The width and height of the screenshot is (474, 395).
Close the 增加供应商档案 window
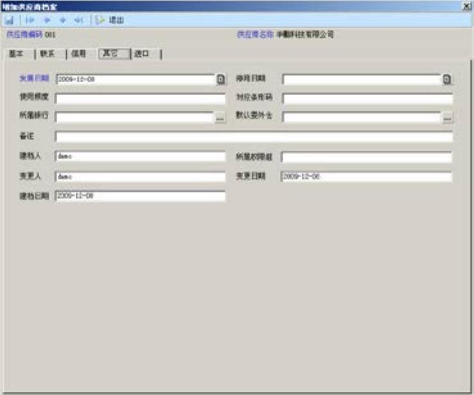click(x=467, y=6)
